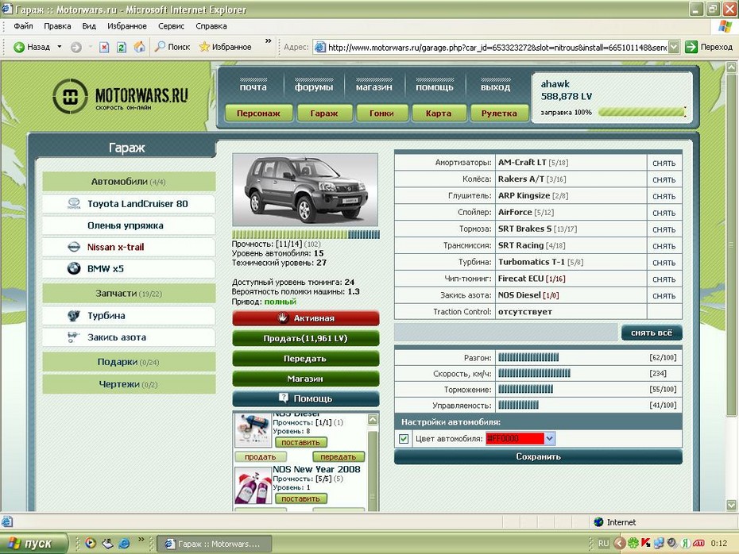This screenshot has height=554, width=739.
Task: Click the Kaspersky tray icon
Action: tap(646, 544)
